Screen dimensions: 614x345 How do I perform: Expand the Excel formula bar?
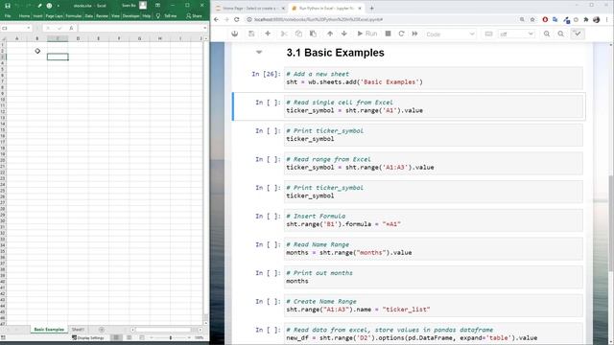tap(204, 28)
